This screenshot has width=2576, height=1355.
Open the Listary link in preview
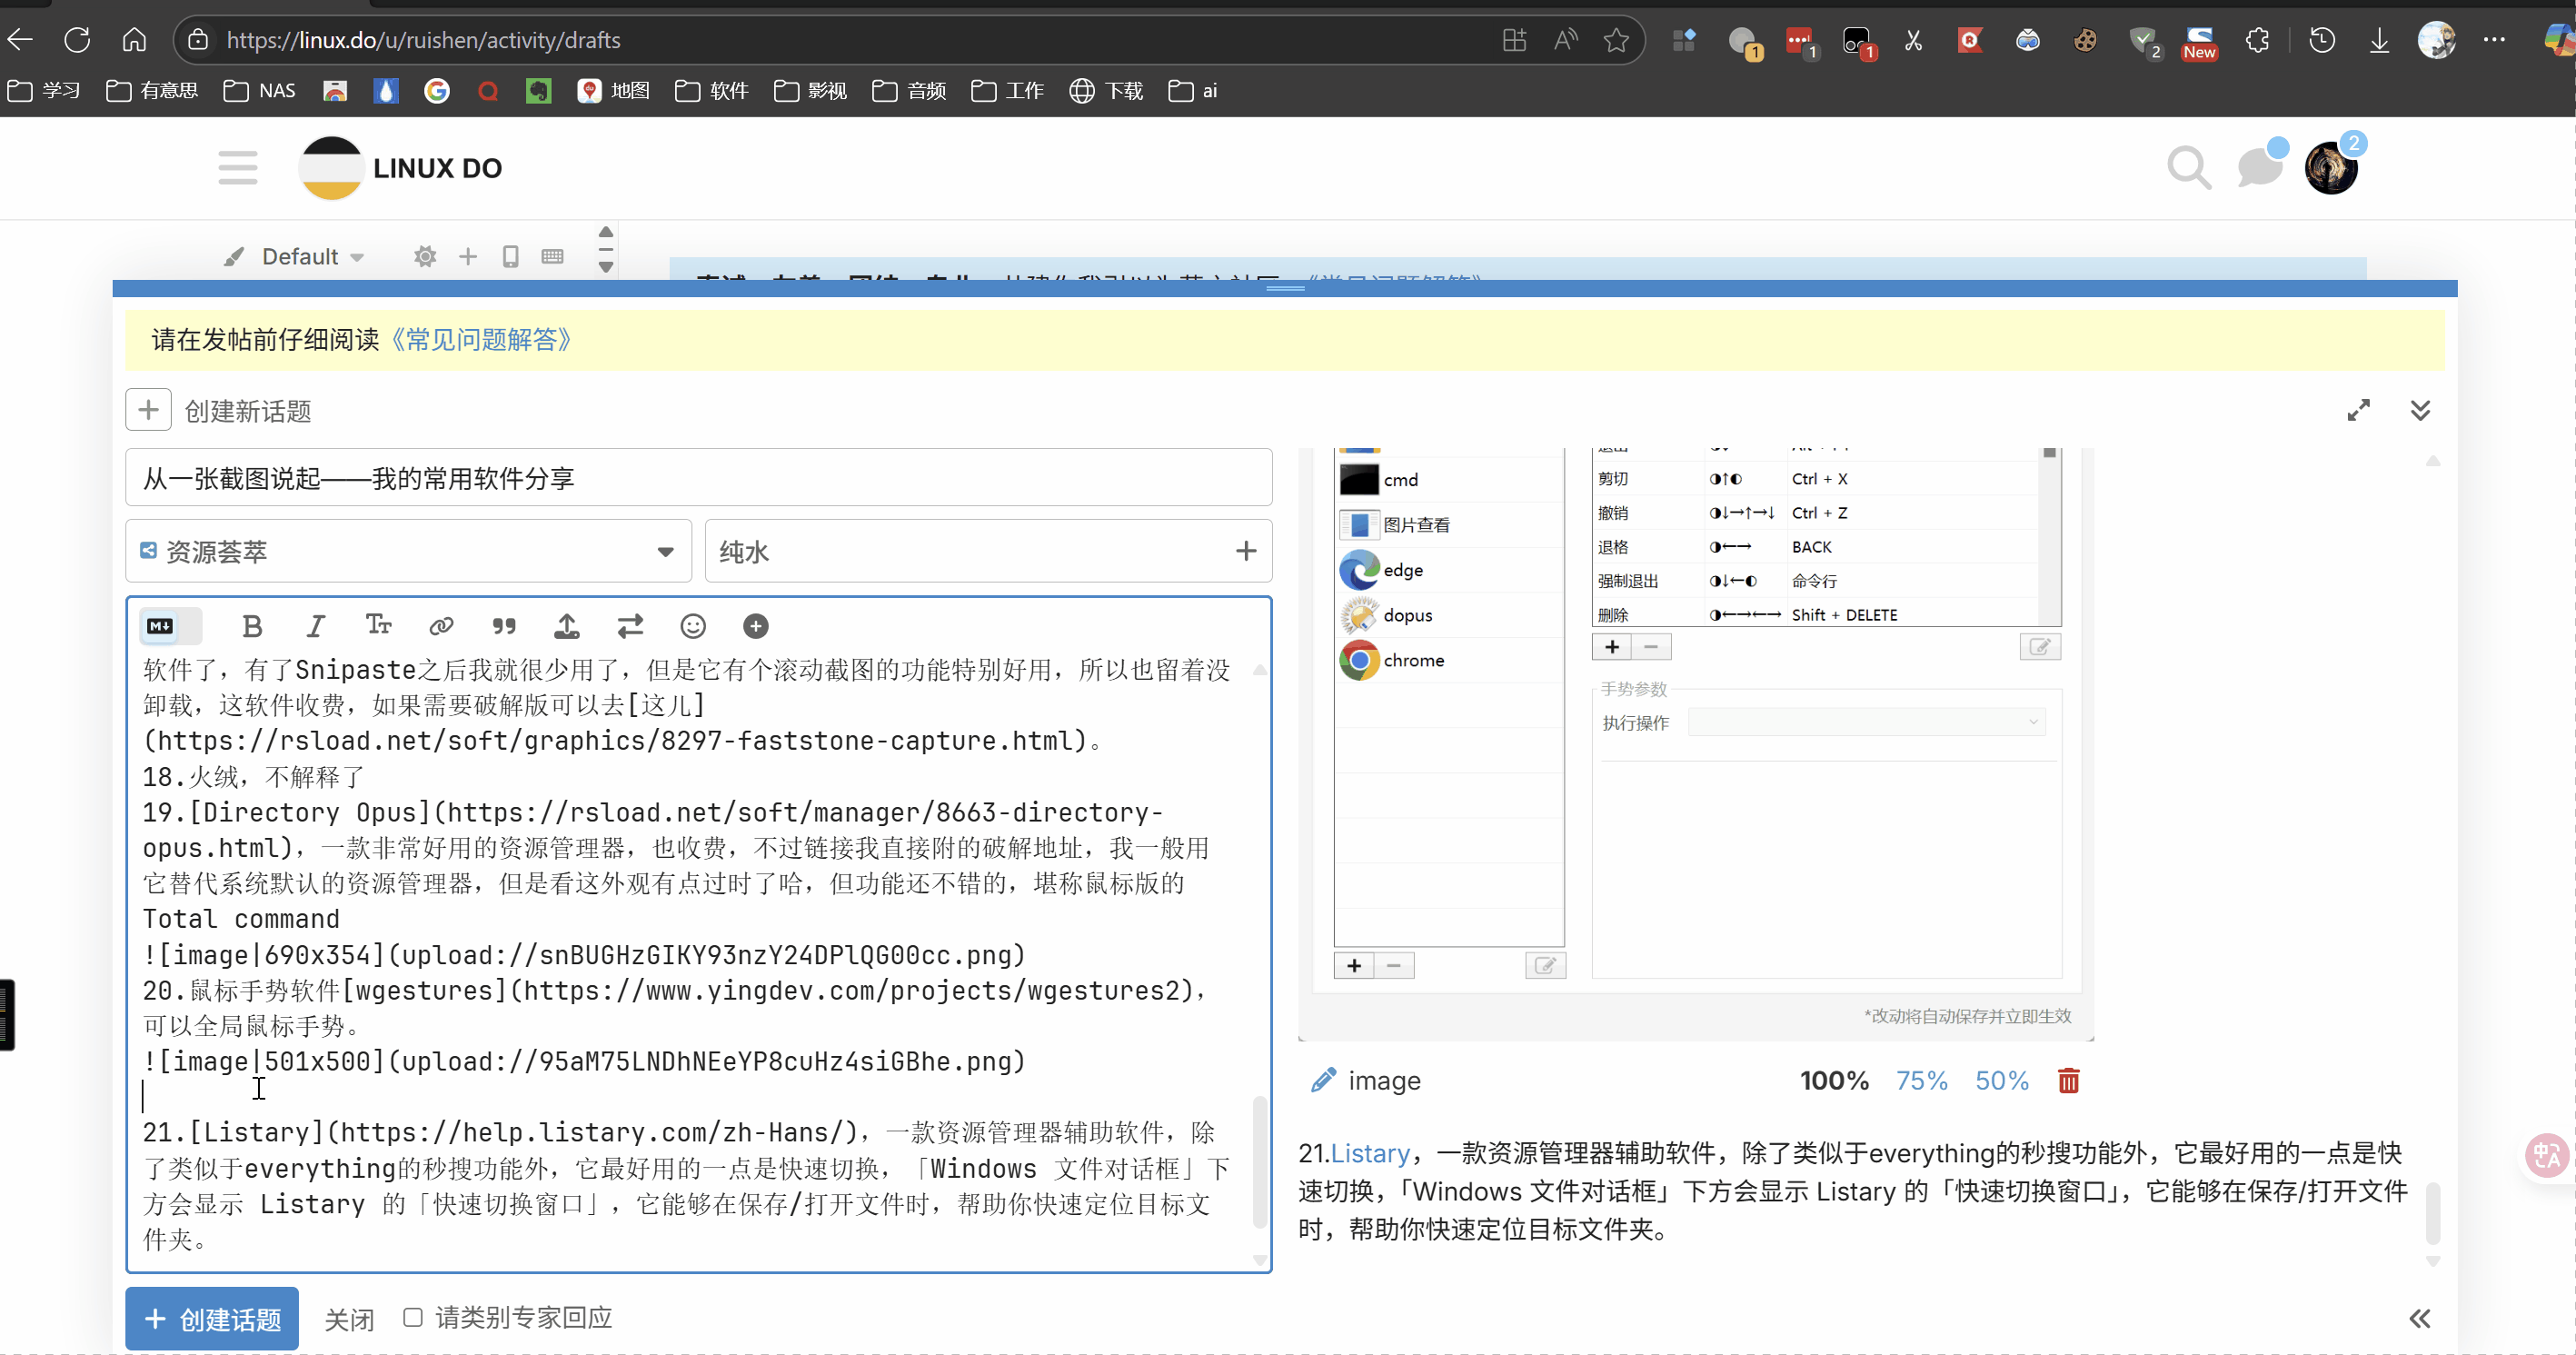click(1370, 1153)
